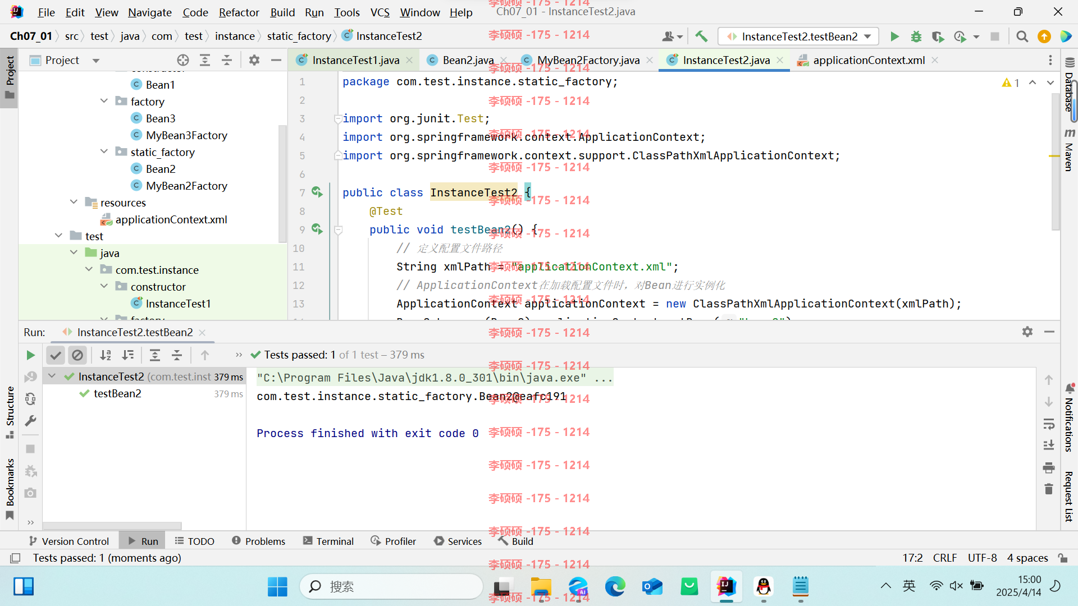Collapse InstanceTest2 test result node
The height and width of the screenshot is (606, 1078).
point(52,377)
